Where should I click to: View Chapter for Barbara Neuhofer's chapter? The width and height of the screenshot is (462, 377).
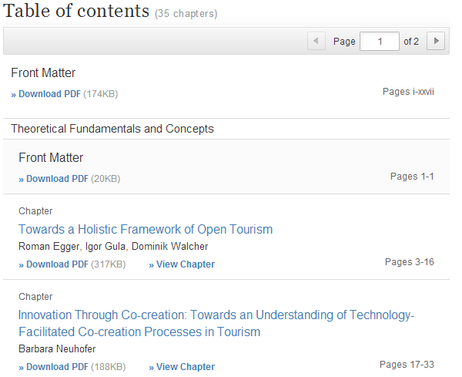(182, 367)
